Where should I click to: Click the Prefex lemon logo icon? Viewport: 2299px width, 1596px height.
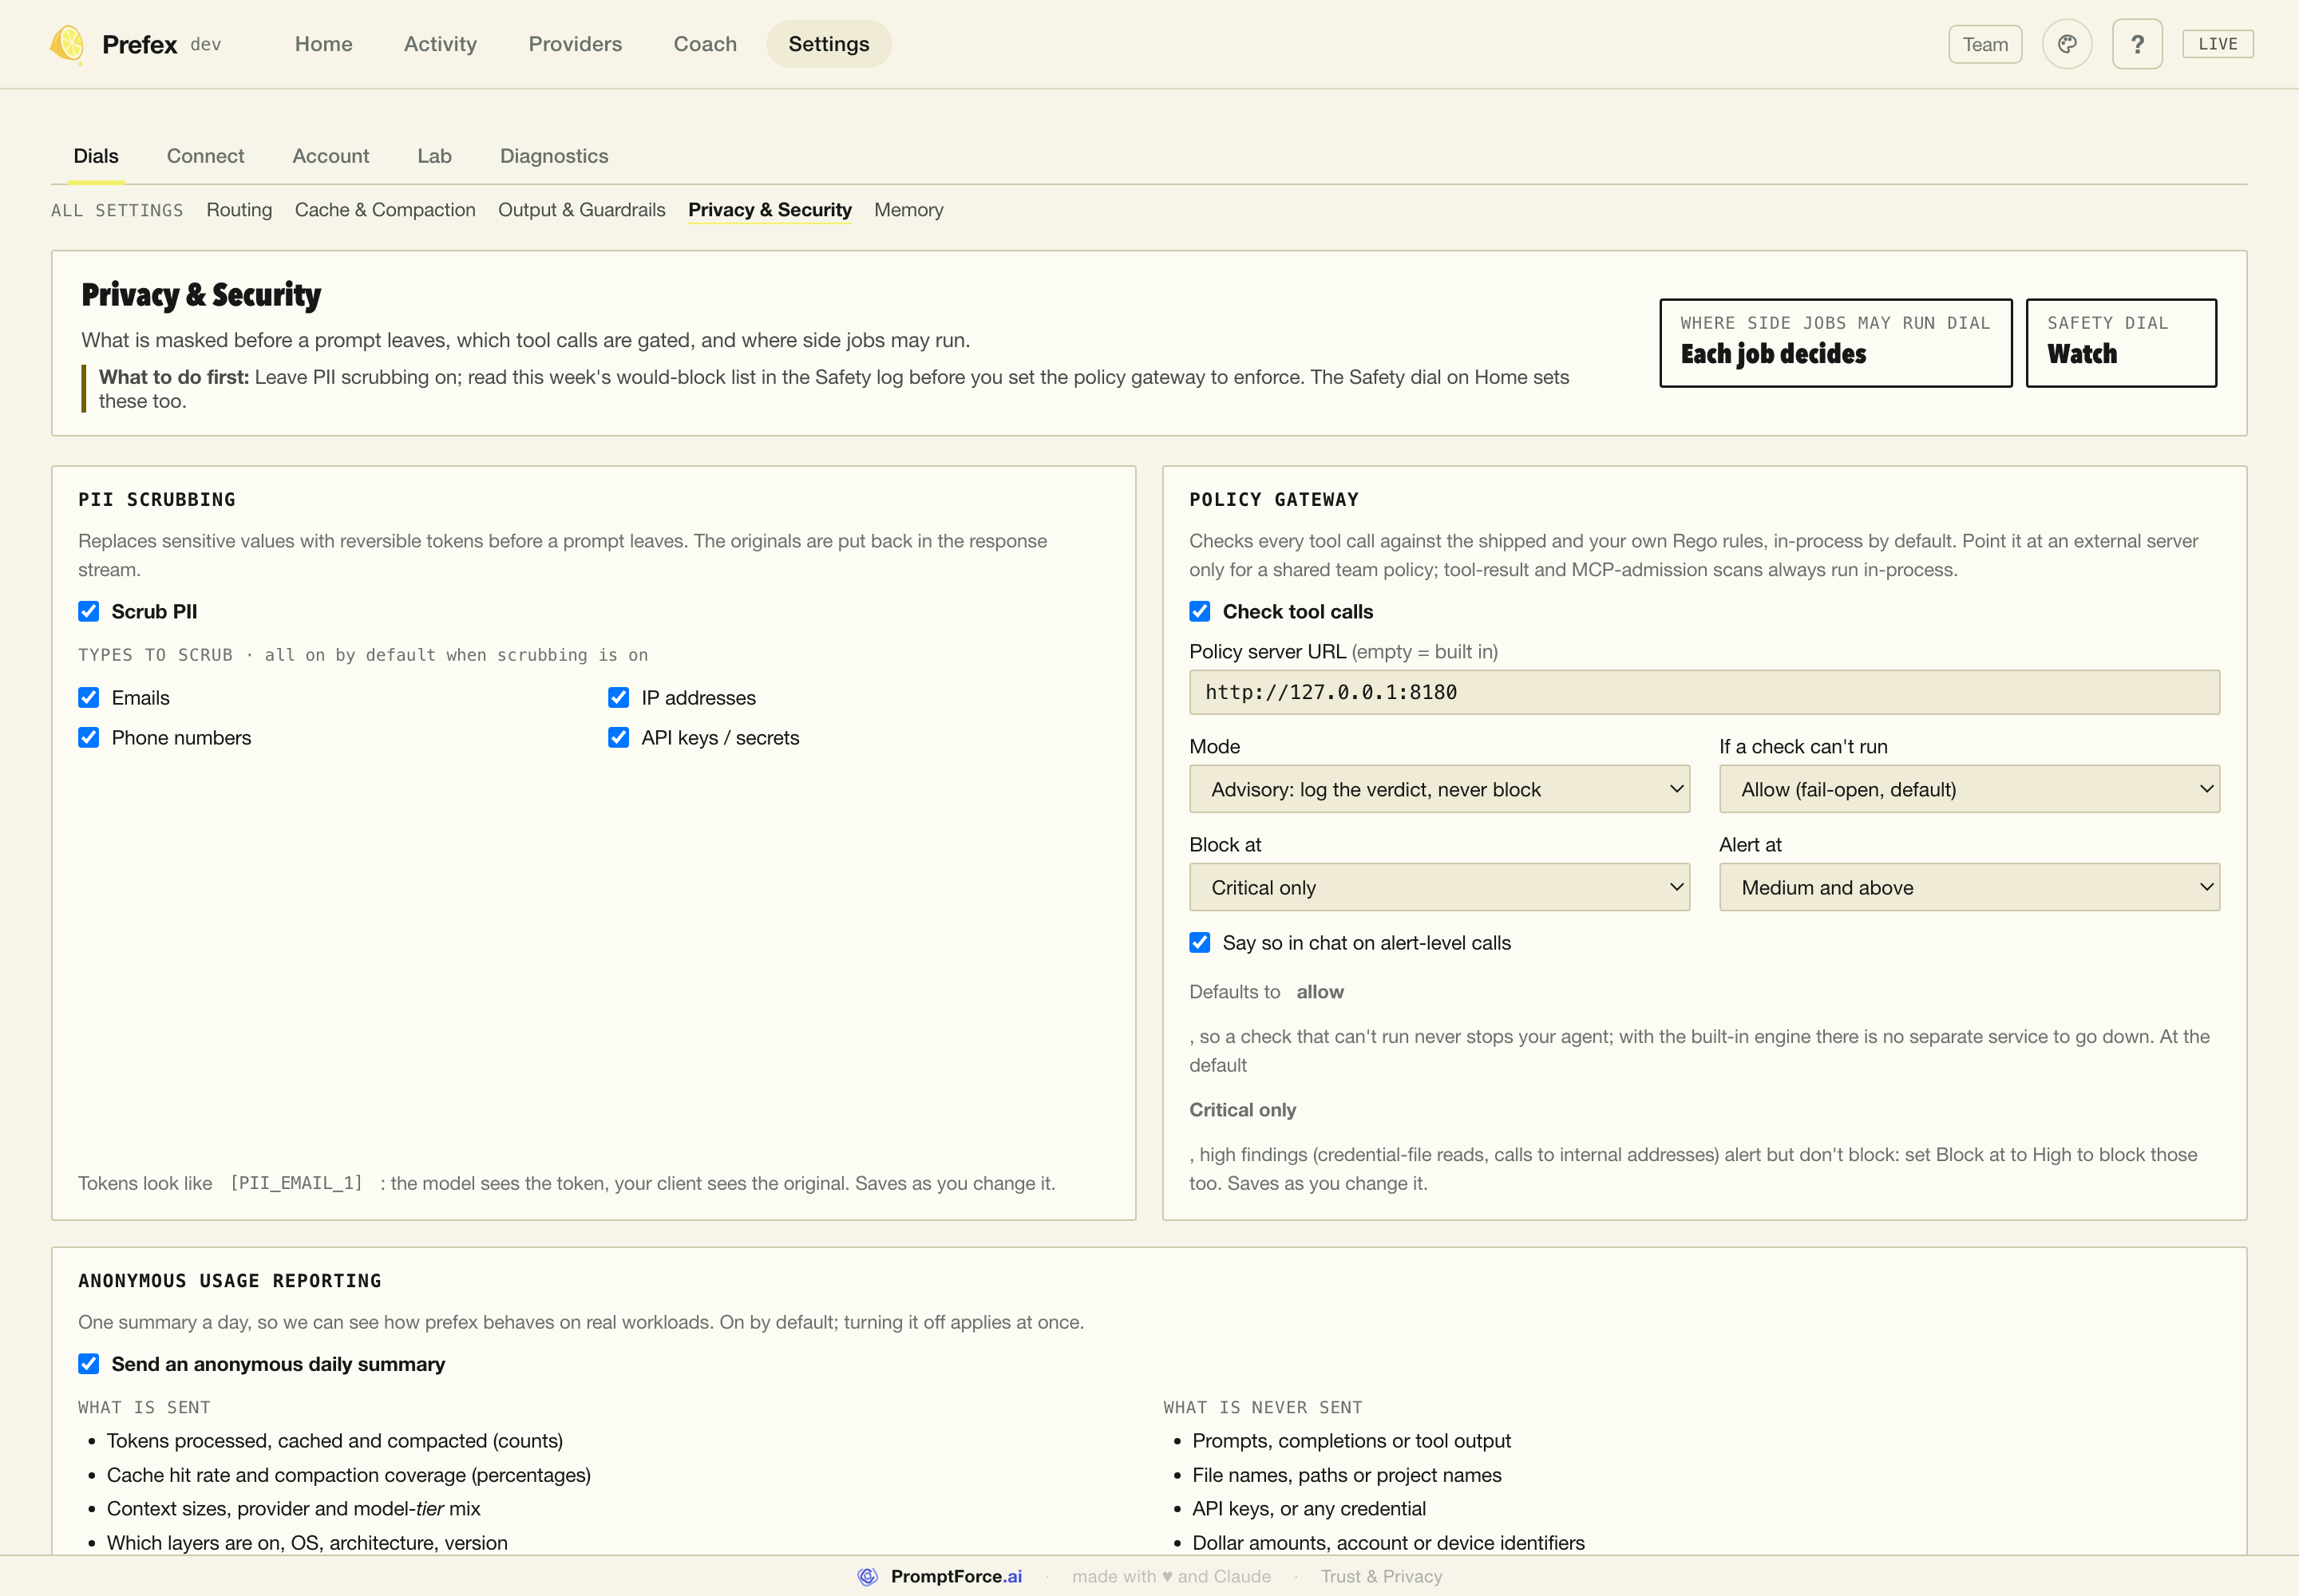[x=67, y=44]
